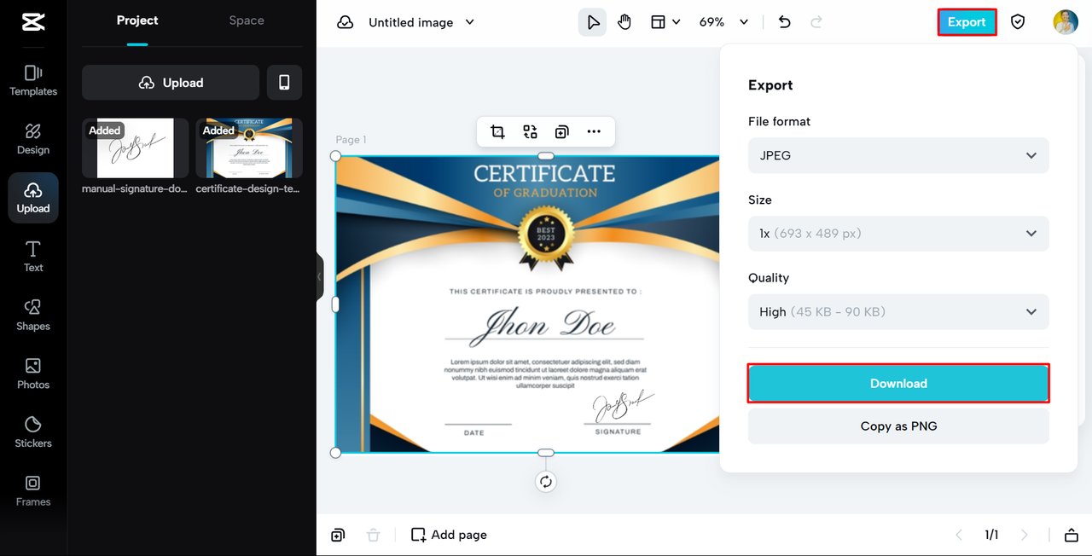Open the Design sidebar panel

click(33, 139)
